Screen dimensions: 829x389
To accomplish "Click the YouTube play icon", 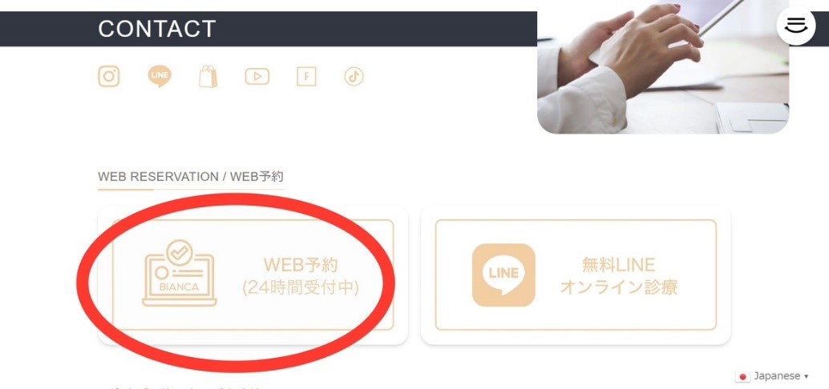I will coord(257,77).
